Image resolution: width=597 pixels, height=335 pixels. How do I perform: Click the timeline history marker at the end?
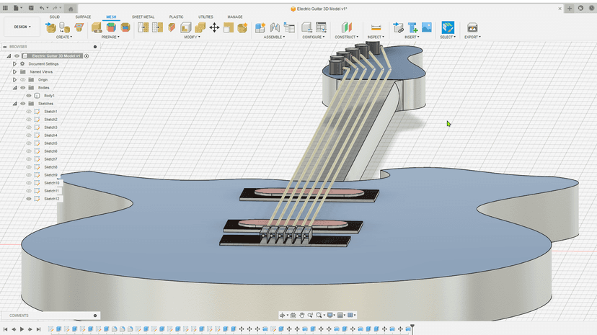[x=412, y=327]
